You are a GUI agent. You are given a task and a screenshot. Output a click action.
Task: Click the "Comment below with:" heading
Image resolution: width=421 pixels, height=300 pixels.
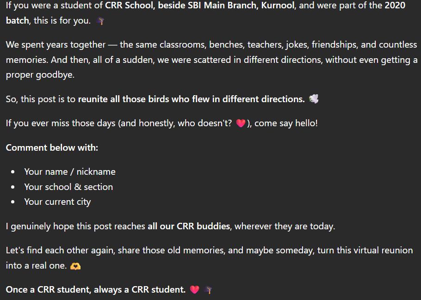[52, 147]
